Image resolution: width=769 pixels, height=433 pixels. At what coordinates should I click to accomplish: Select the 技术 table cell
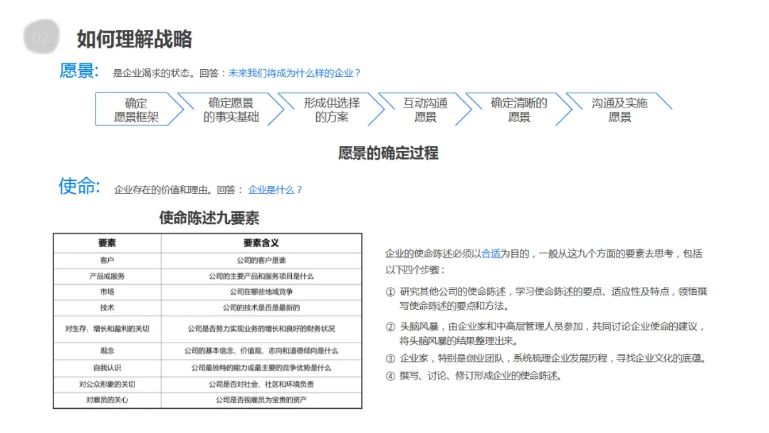click(107, 308)
